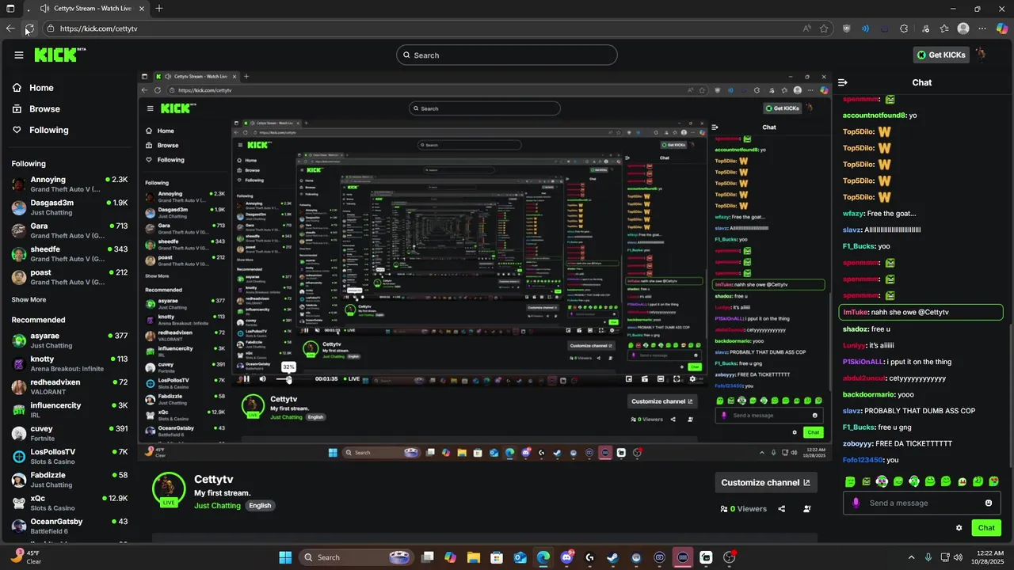1014x570 pixels.
Task: Click ImTuke's highlighted chat message
Action: (921, 312)
